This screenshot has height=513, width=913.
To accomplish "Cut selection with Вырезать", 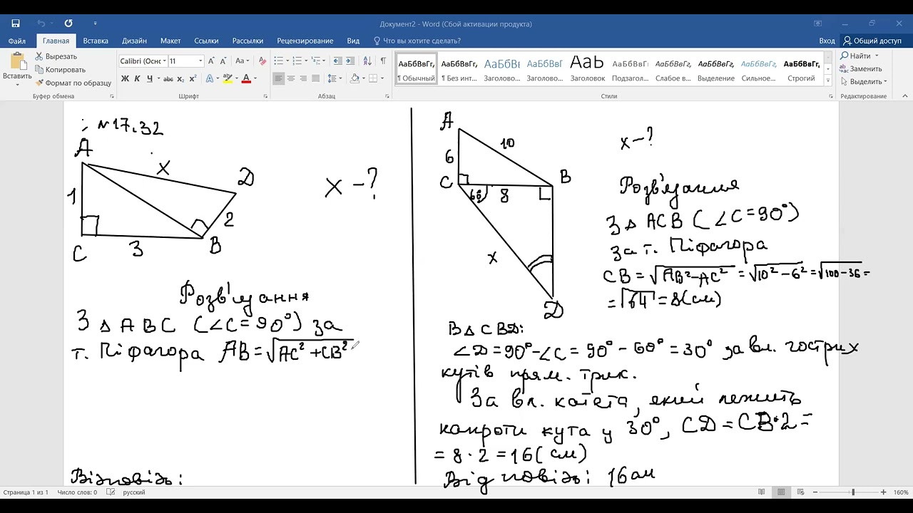I will coord(56,56).
